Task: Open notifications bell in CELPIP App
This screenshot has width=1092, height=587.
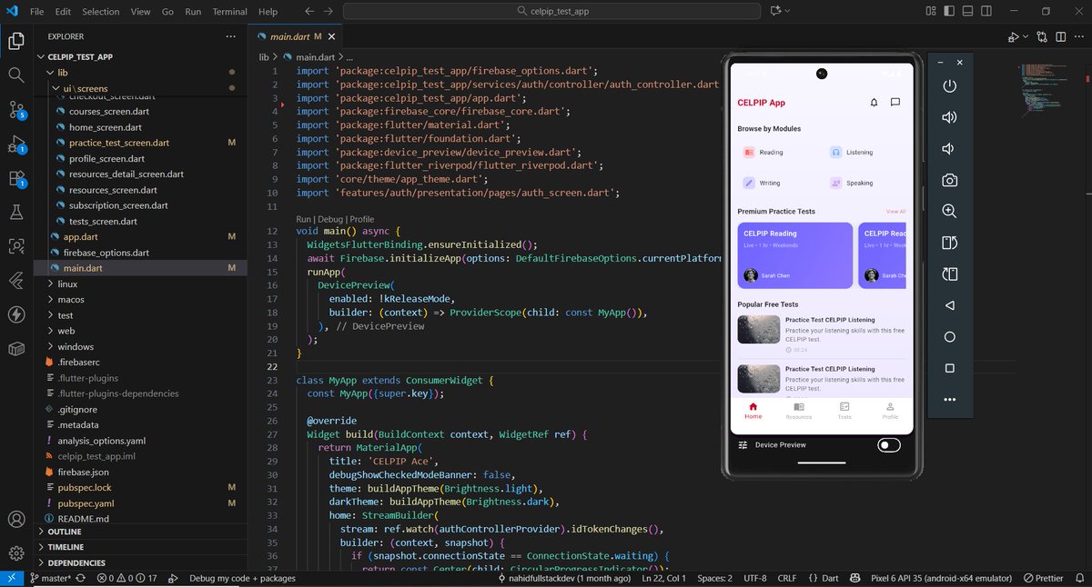Action: click(x=875, y=103)
